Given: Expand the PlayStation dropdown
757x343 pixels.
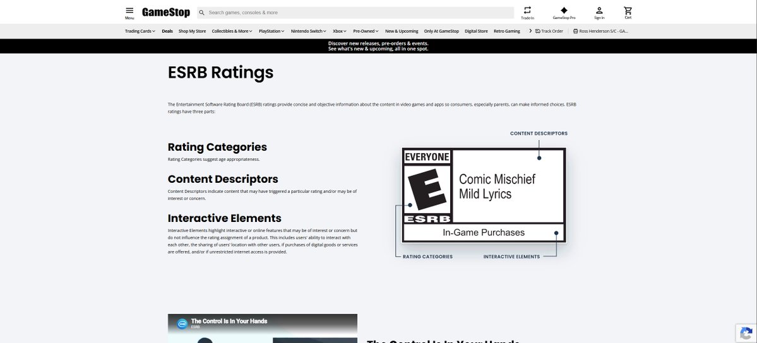Looking at the screenshot, I should pos(271,31).
